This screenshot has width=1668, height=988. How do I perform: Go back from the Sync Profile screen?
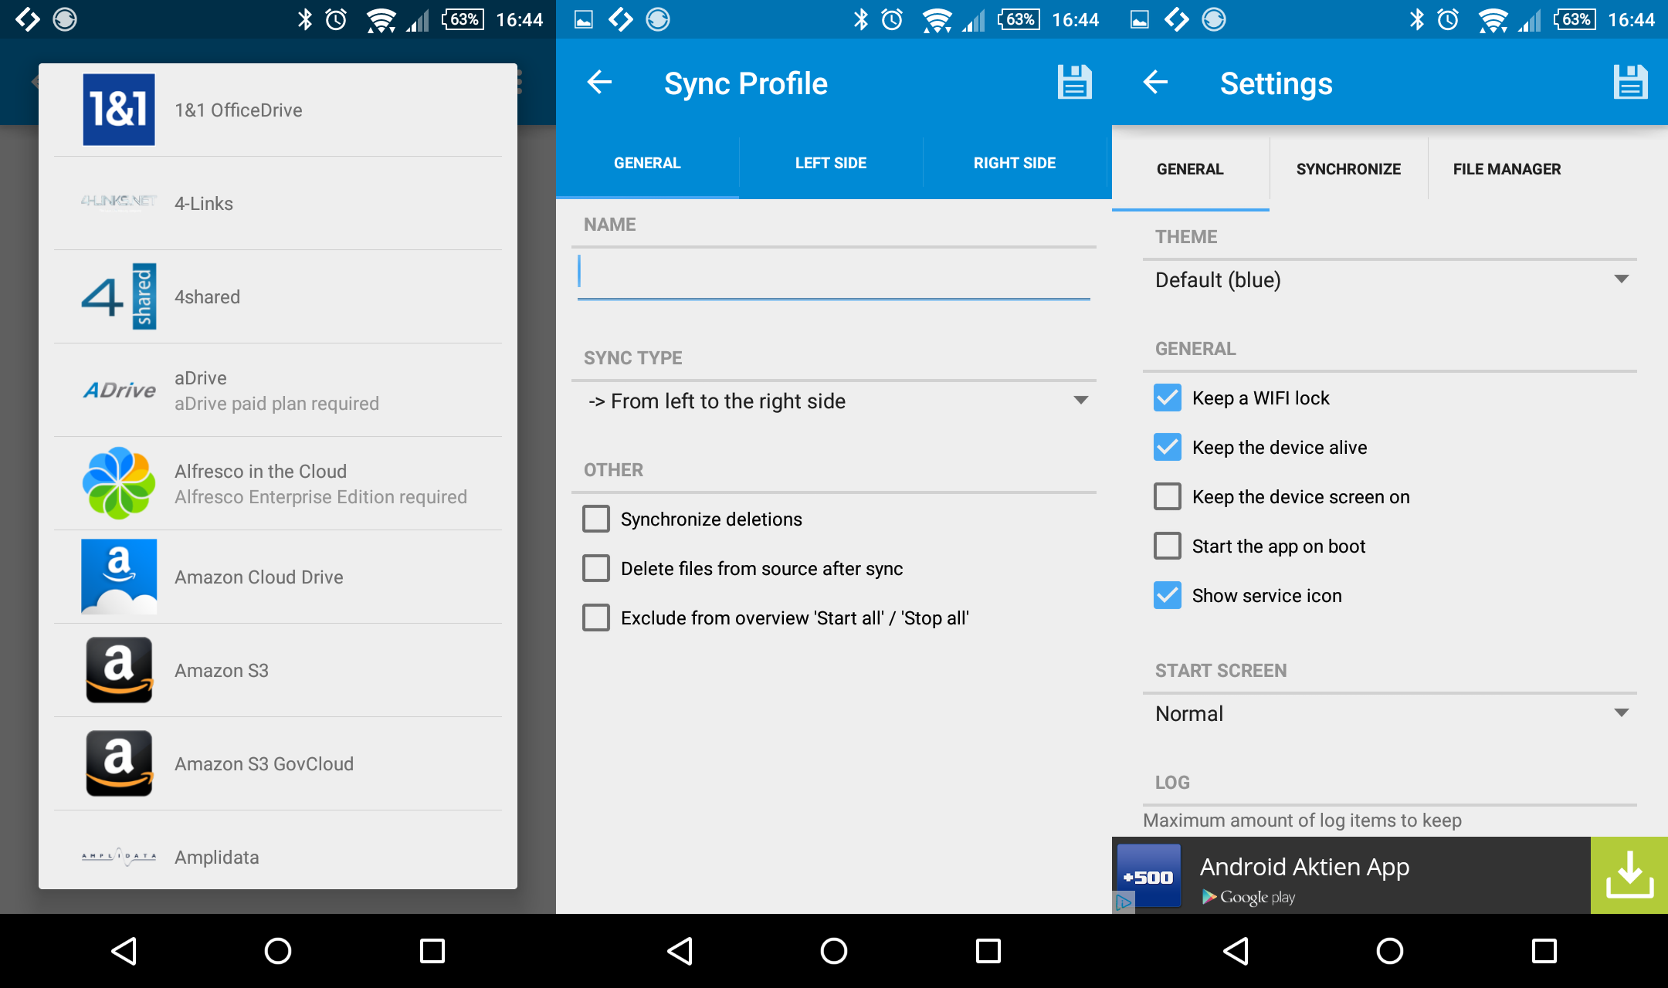[599, 82]
